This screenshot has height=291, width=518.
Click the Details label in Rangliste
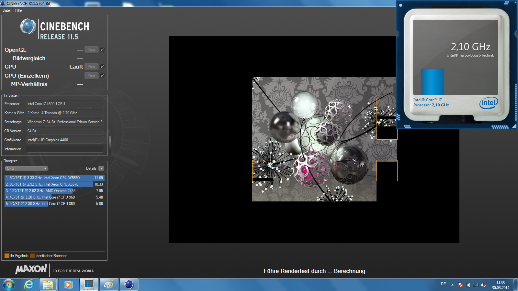[x=91, y=168]
